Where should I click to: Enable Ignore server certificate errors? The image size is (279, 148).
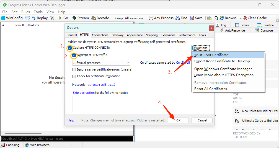click(74, 70)
